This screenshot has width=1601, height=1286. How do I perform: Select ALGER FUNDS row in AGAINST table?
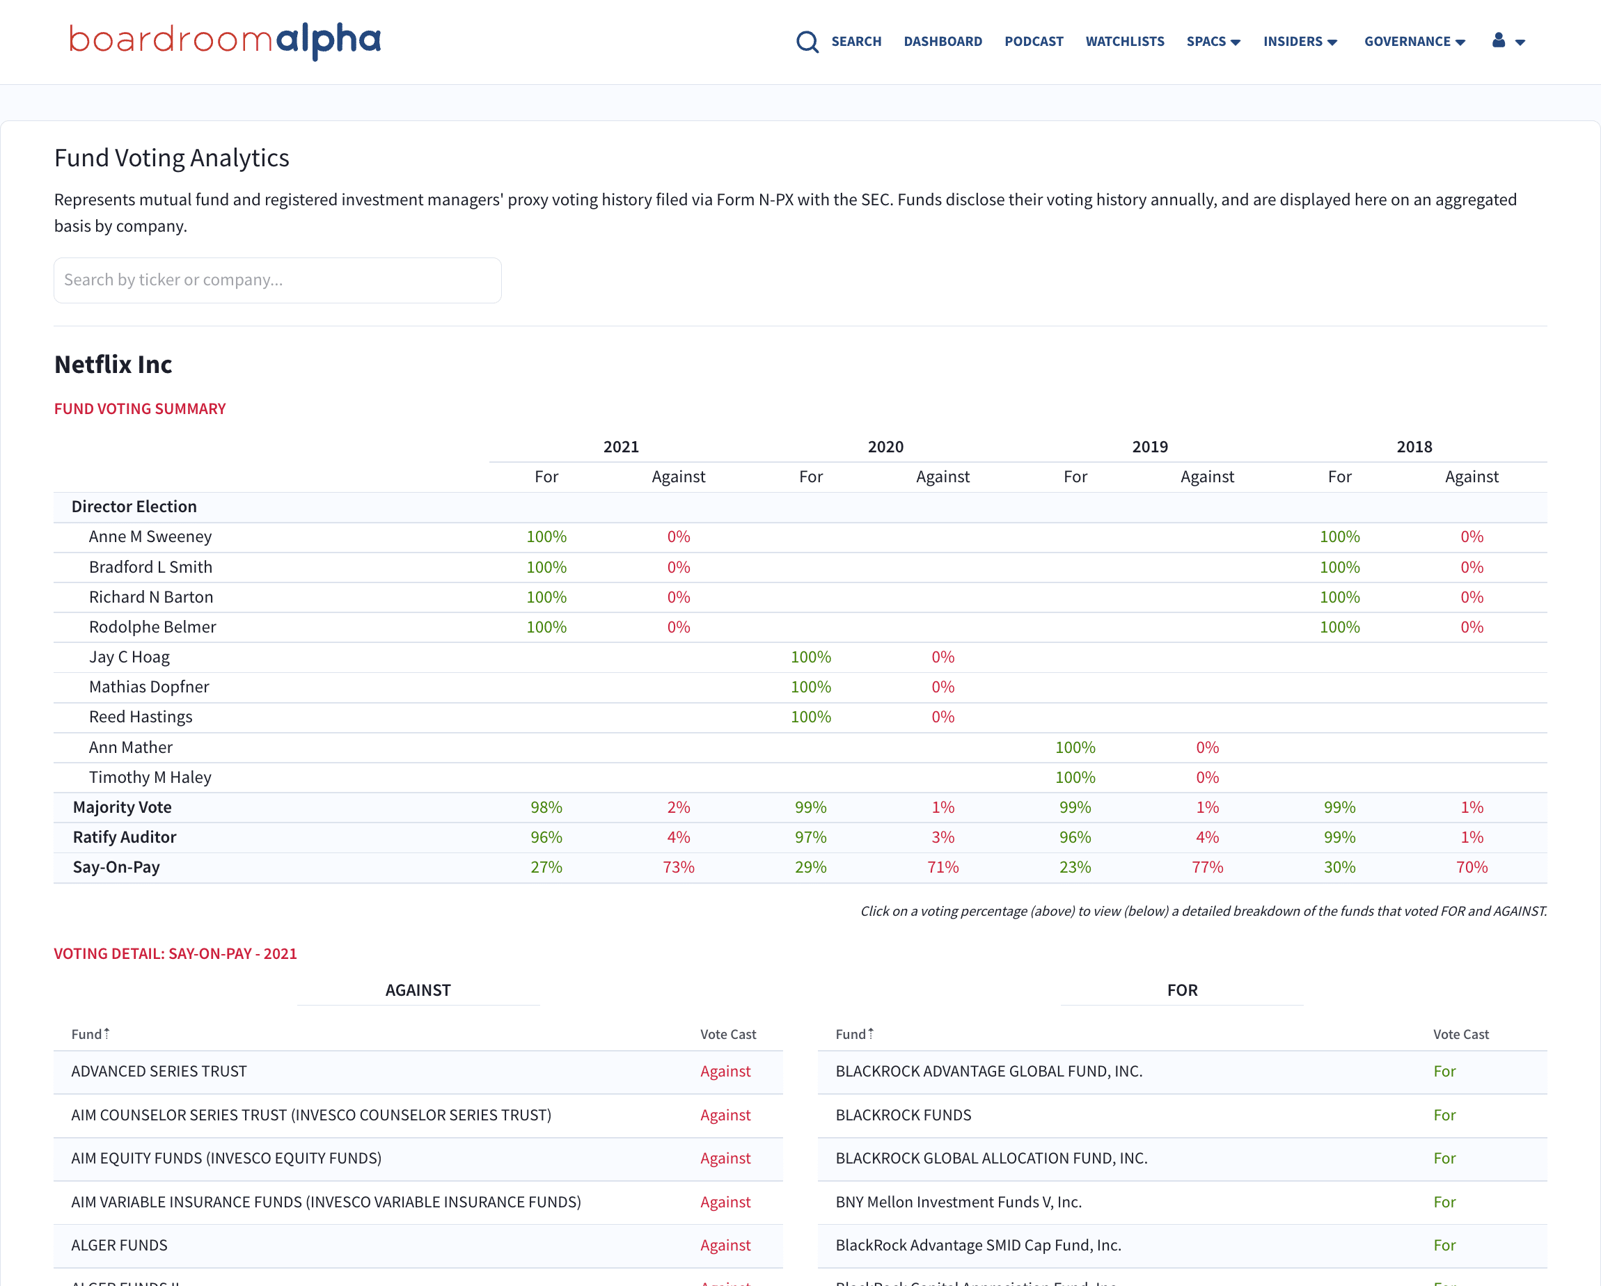[418, 1245]
